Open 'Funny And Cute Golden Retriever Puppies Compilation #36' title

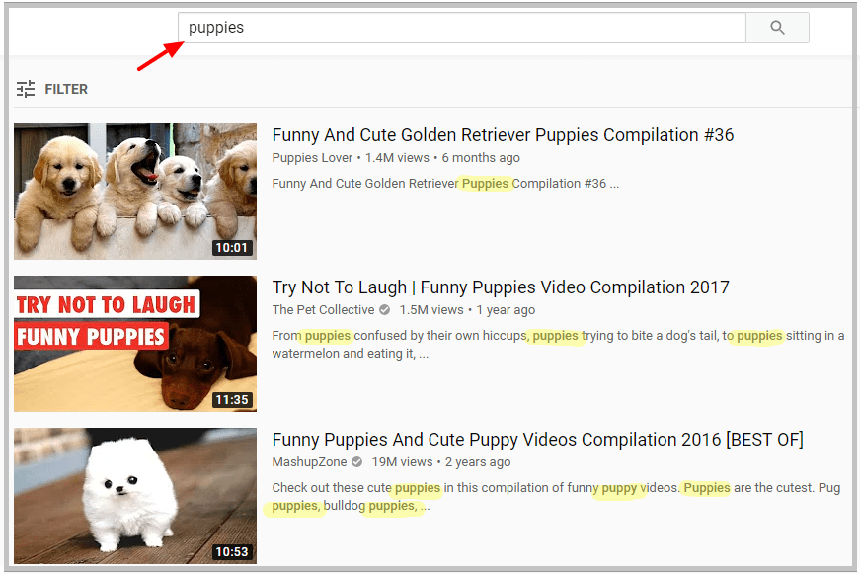pyautogui.click(x=503, y=135)
